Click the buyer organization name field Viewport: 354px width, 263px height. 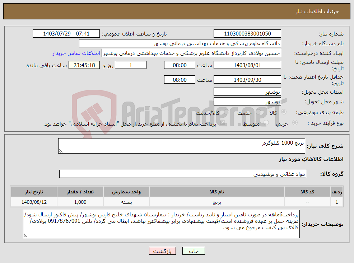coord(180,43)
